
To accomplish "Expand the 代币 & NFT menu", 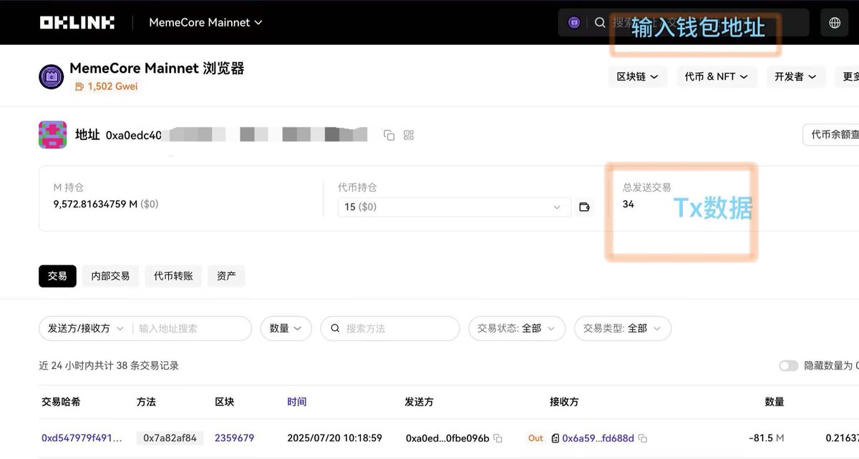I will [x=717, y=76].
